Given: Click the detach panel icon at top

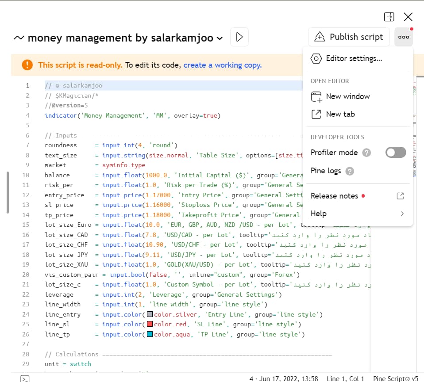Looking at the screenshot, I should pos(389,17).
